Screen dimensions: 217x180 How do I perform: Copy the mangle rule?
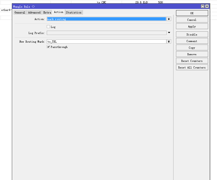[192, 48]
